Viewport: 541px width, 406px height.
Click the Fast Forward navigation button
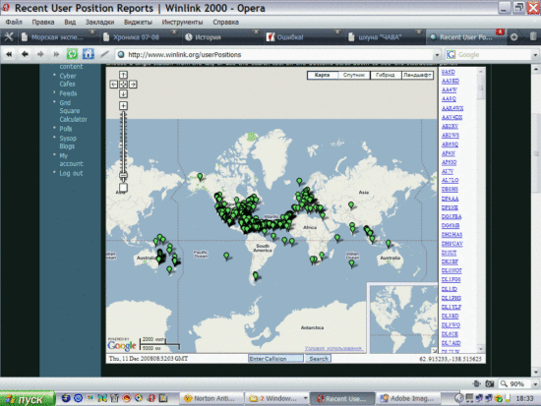pyautogui.click(x=56, y=54)
